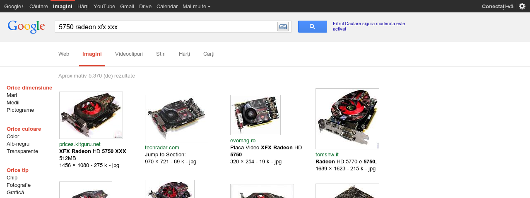Click the result count text Aproximativ 5.370
This screenshot has width=530, height=198.
(x=96, y=76)
